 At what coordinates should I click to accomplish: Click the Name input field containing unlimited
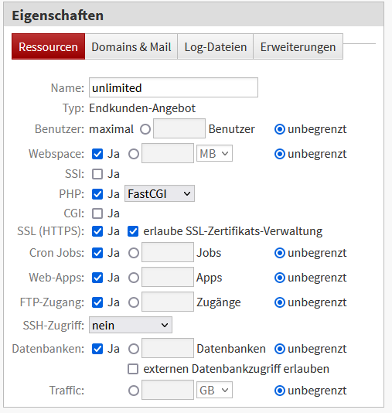click(x=173, y=87)
